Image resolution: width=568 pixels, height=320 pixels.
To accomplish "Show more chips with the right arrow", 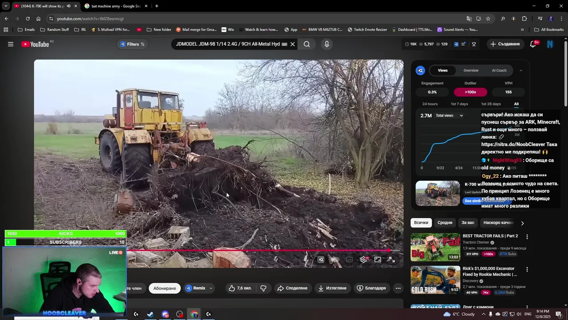I will click(522, 223).
